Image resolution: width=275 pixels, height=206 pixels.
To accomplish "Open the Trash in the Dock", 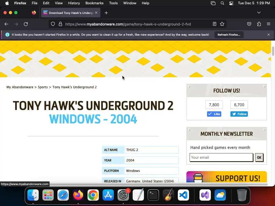I will point(242,195).
